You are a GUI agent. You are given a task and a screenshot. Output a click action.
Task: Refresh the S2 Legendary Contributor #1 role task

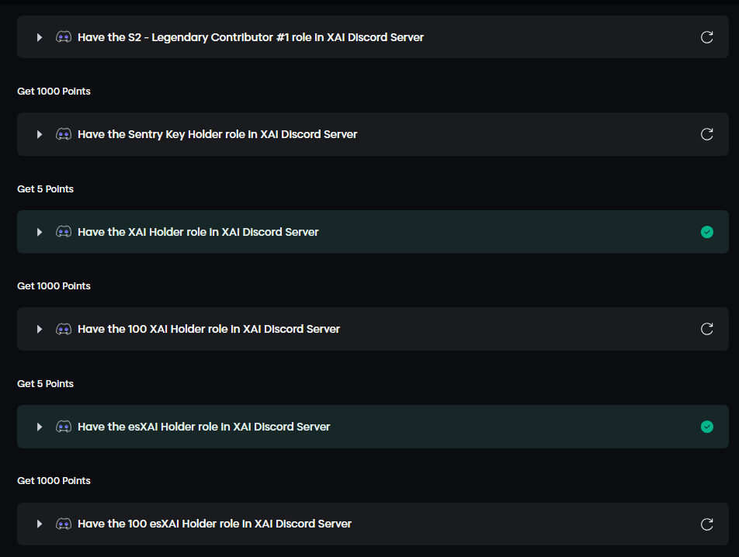(706, 37)
